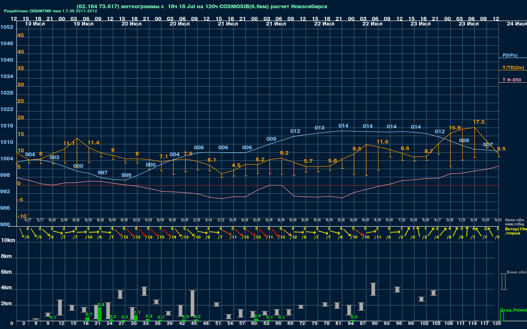
Task: Click the -10 temperature axis label
Action: tap(22, 216)
